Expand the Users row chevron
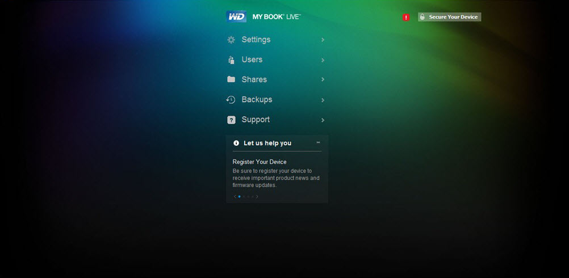The image size is (569, 278). pyautogui.click(x=323, y=60)
